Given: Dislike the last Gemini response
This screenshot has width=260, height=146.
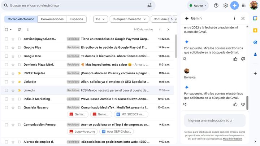Looking at the screenshot, I should point(243,105).
